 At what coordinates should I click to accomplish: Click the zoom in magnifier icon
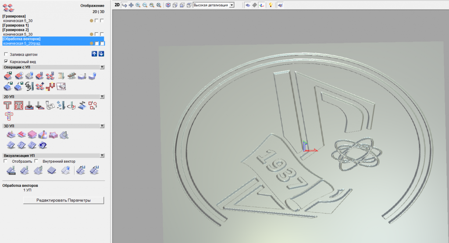138,5
